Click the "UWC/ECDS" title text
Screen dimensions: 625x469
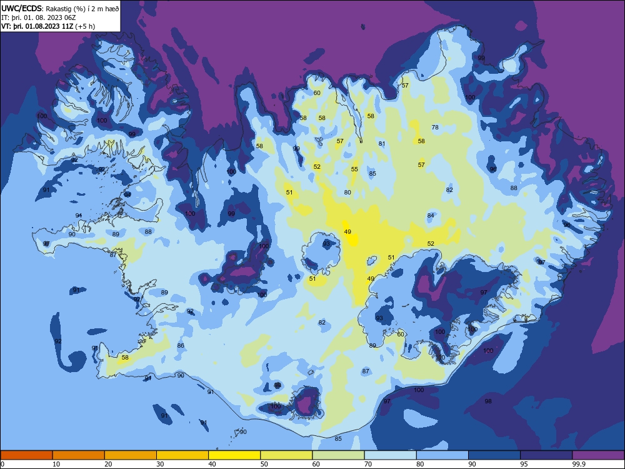pos(22,8)
